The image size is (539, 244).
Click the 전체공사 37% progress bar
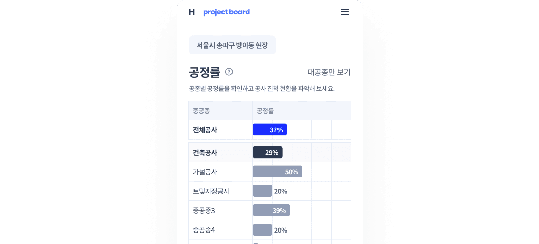(270, 130)
